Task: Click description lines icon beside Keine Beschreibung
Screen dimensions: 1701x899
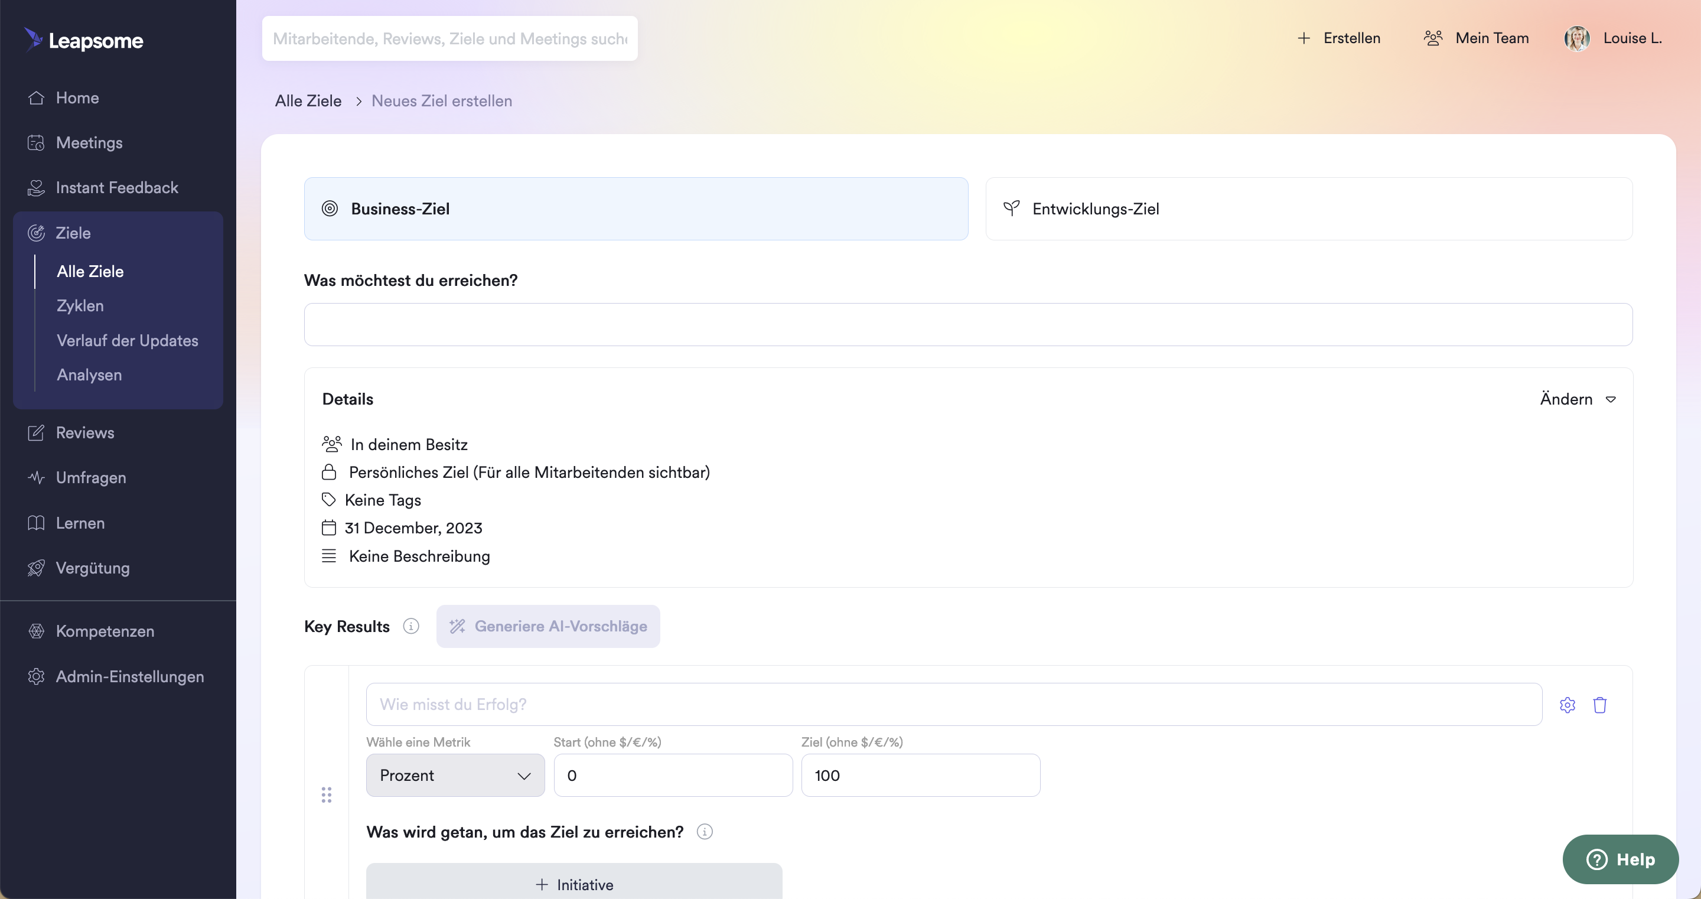Action: point(329,555)
